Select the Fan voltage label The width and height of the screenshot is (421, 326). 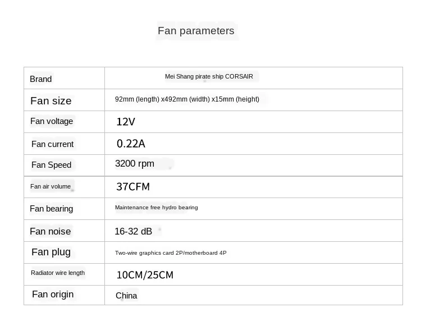52,121
